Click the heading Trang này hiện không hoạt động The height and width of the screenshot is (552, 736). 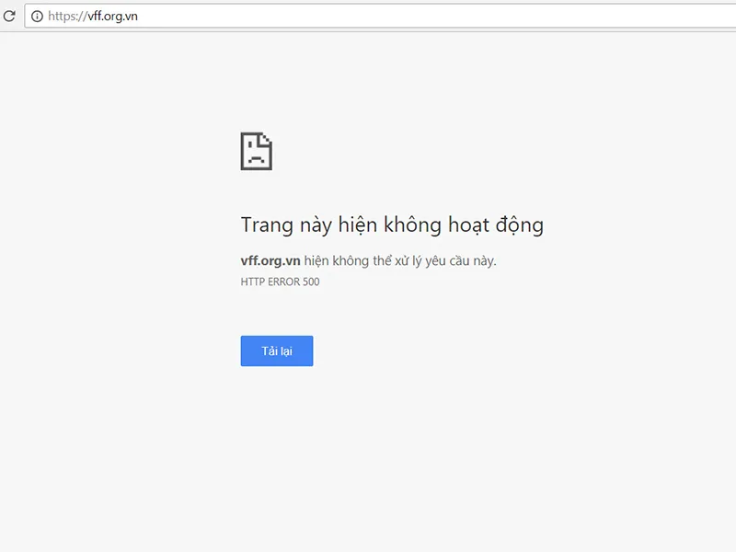[392, 224]
